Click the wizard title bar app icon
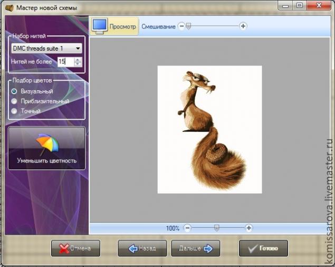335x267 pixels. [9, 8]
